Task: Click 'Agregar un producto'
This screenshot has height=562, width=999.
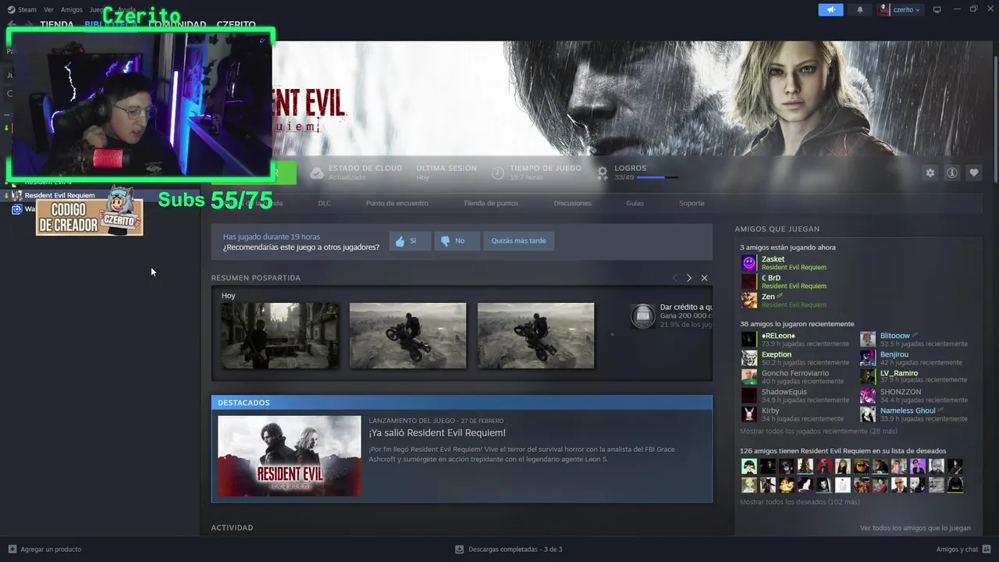Action: point(51,549)
